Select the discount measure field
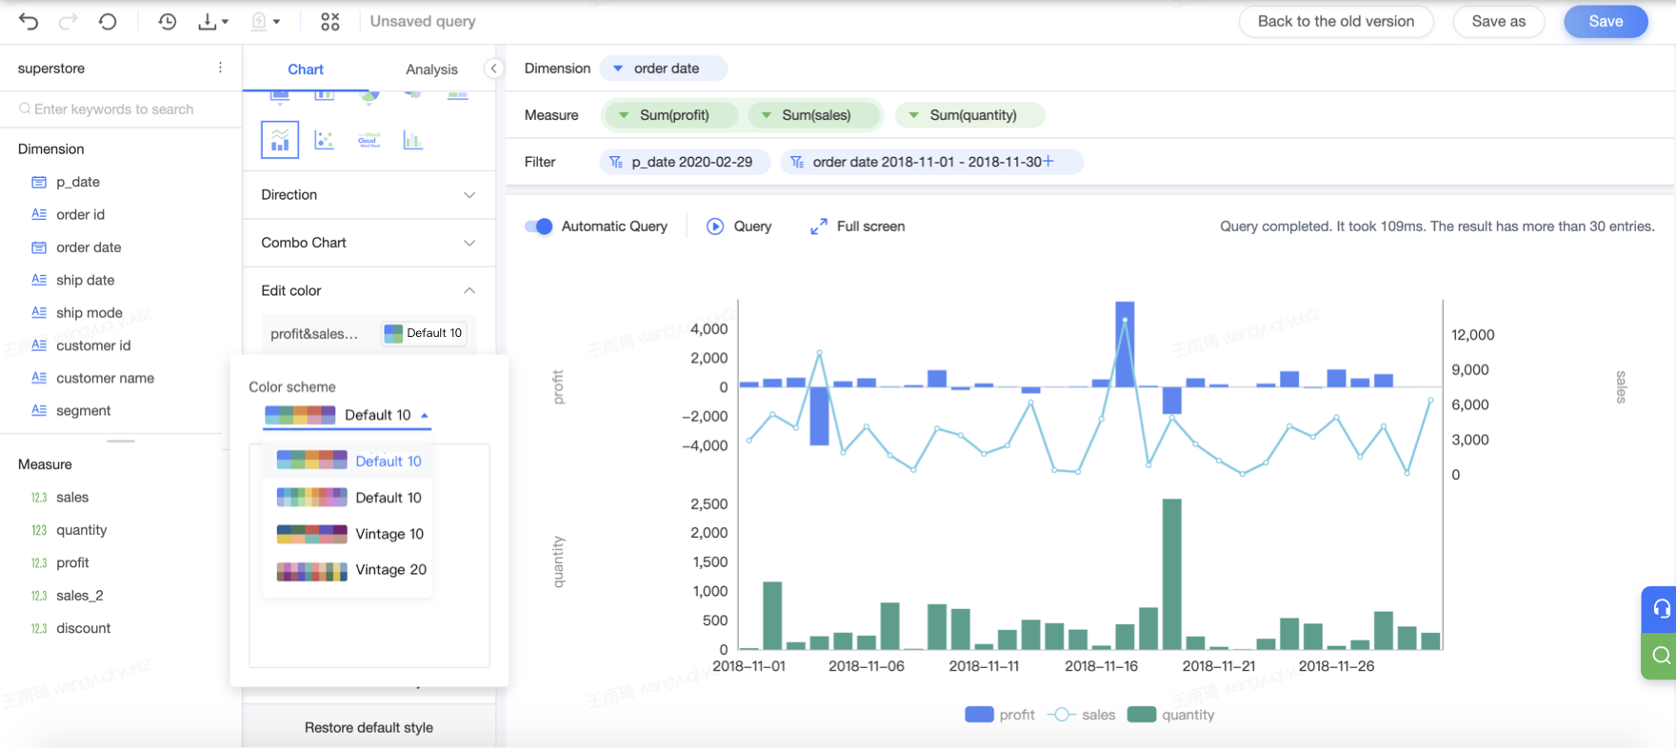 83,628
